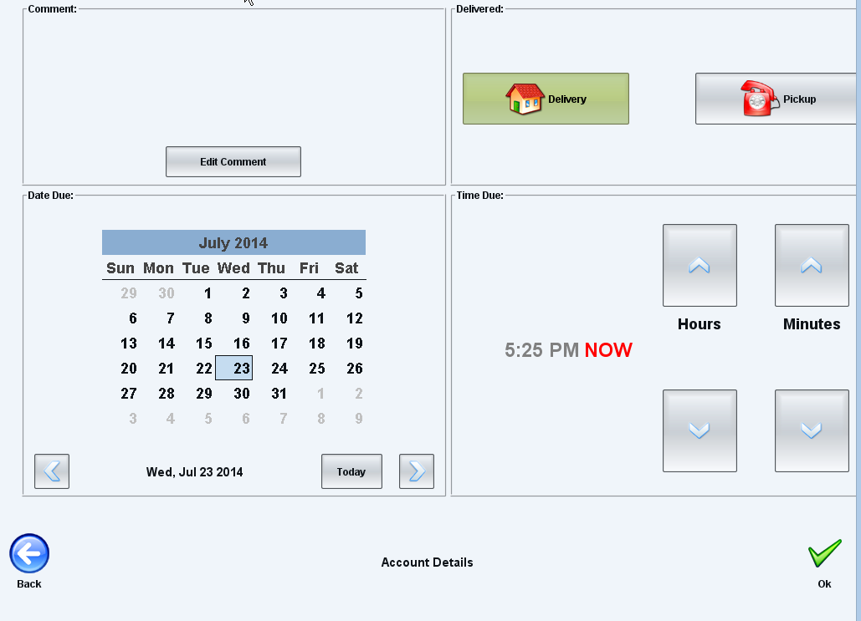The image size is (861, 621).
Task: Open the Edit Comment button
Action: [x=233, y=162]
